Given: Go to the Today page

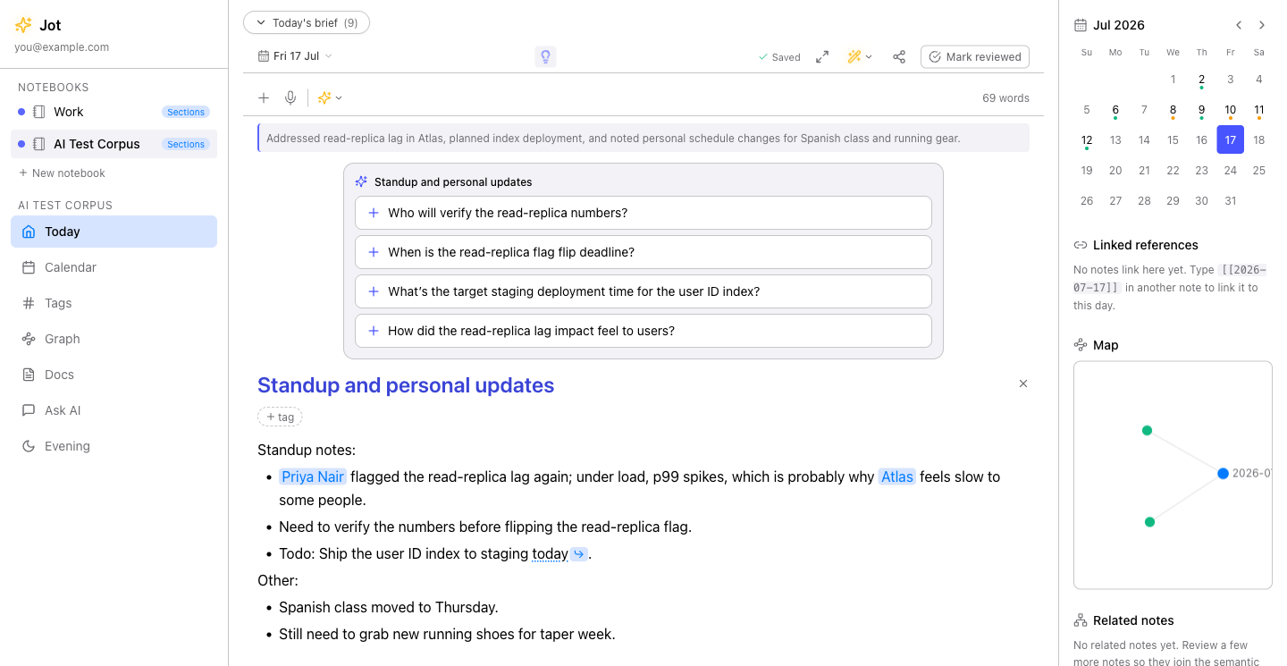Looking at the screenshot, I should click(x=114, y=232).
